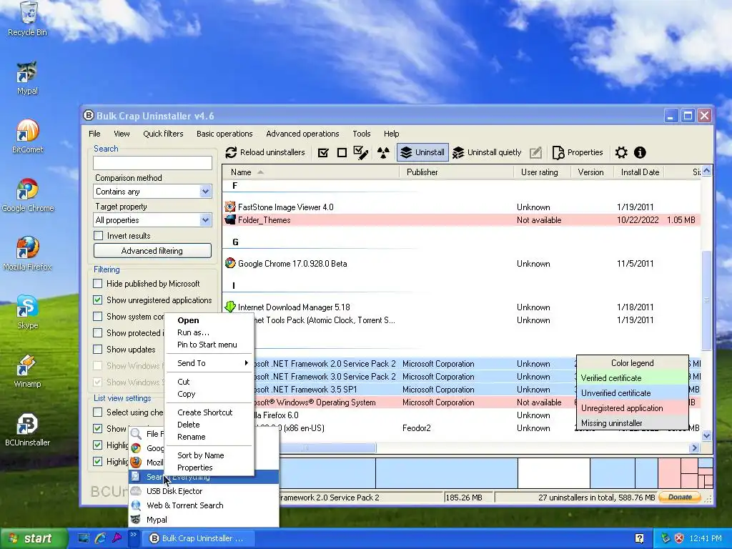Screen dimensions: 732x549
Task: Expand the Send To submenu
Action: point(209,362)
